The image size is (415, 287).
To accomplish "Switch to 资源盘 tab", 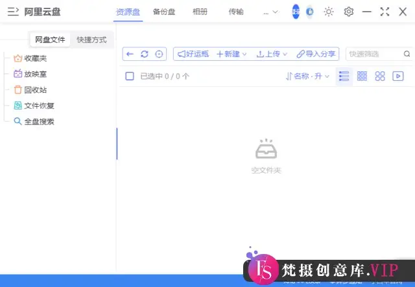I will [128, 12].
